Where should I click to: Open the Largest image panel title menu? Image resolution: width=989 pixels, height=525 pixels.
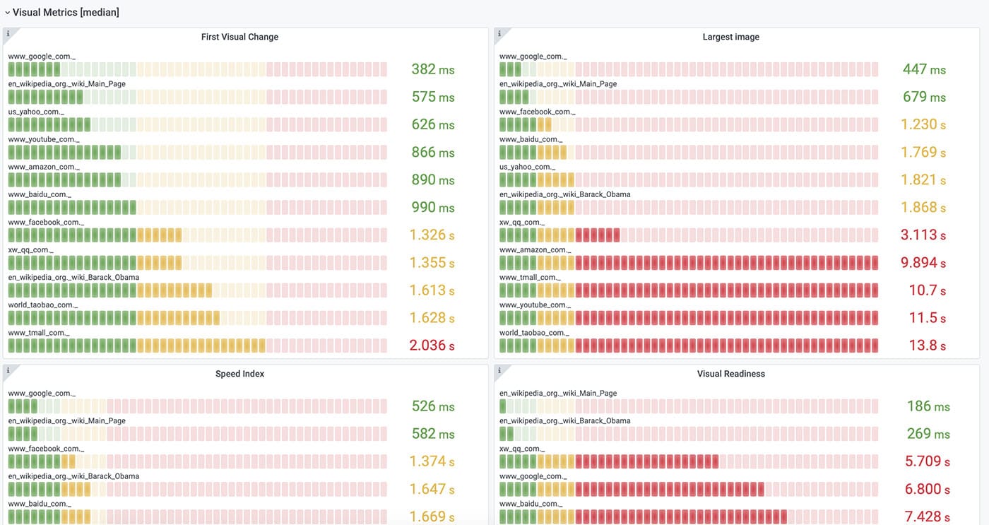(731, 37)
